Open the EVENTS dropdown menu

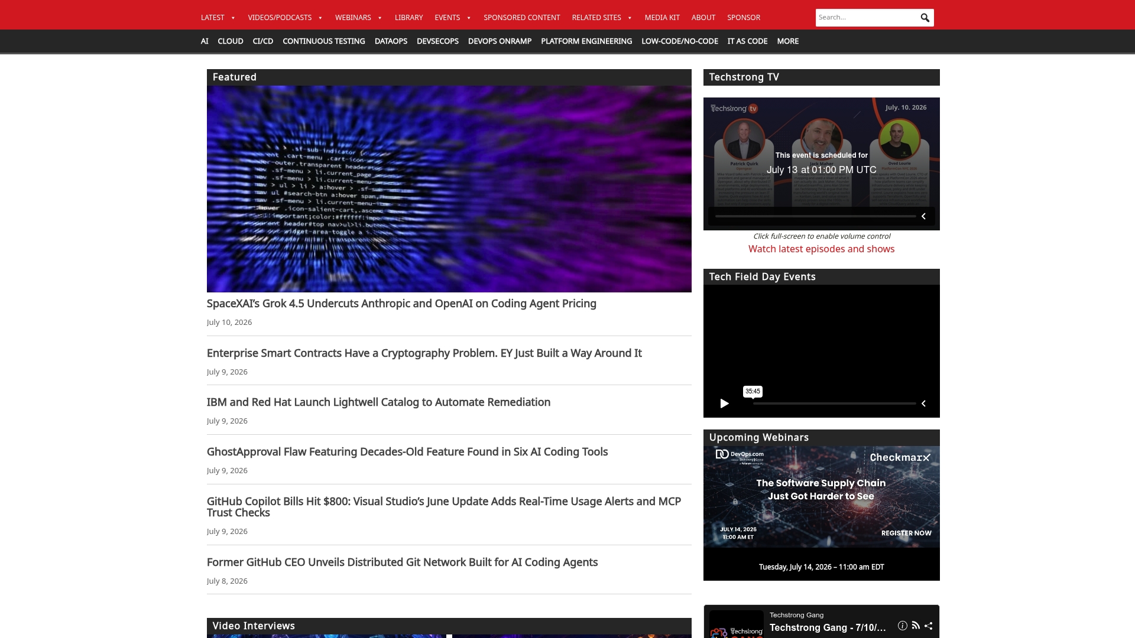(x=453, y=18)
